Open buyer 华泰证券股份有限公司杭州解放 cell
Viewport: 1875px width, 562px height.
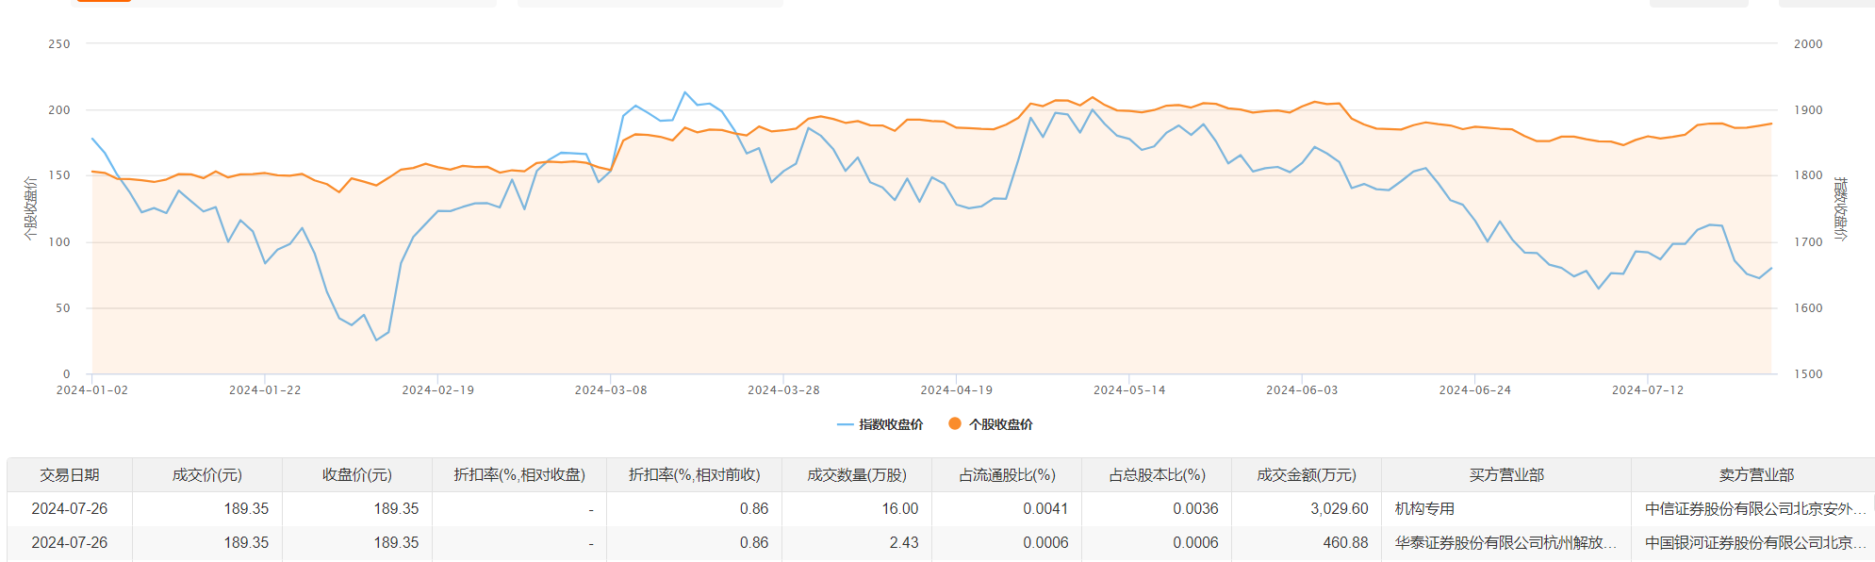(1505, 543)
